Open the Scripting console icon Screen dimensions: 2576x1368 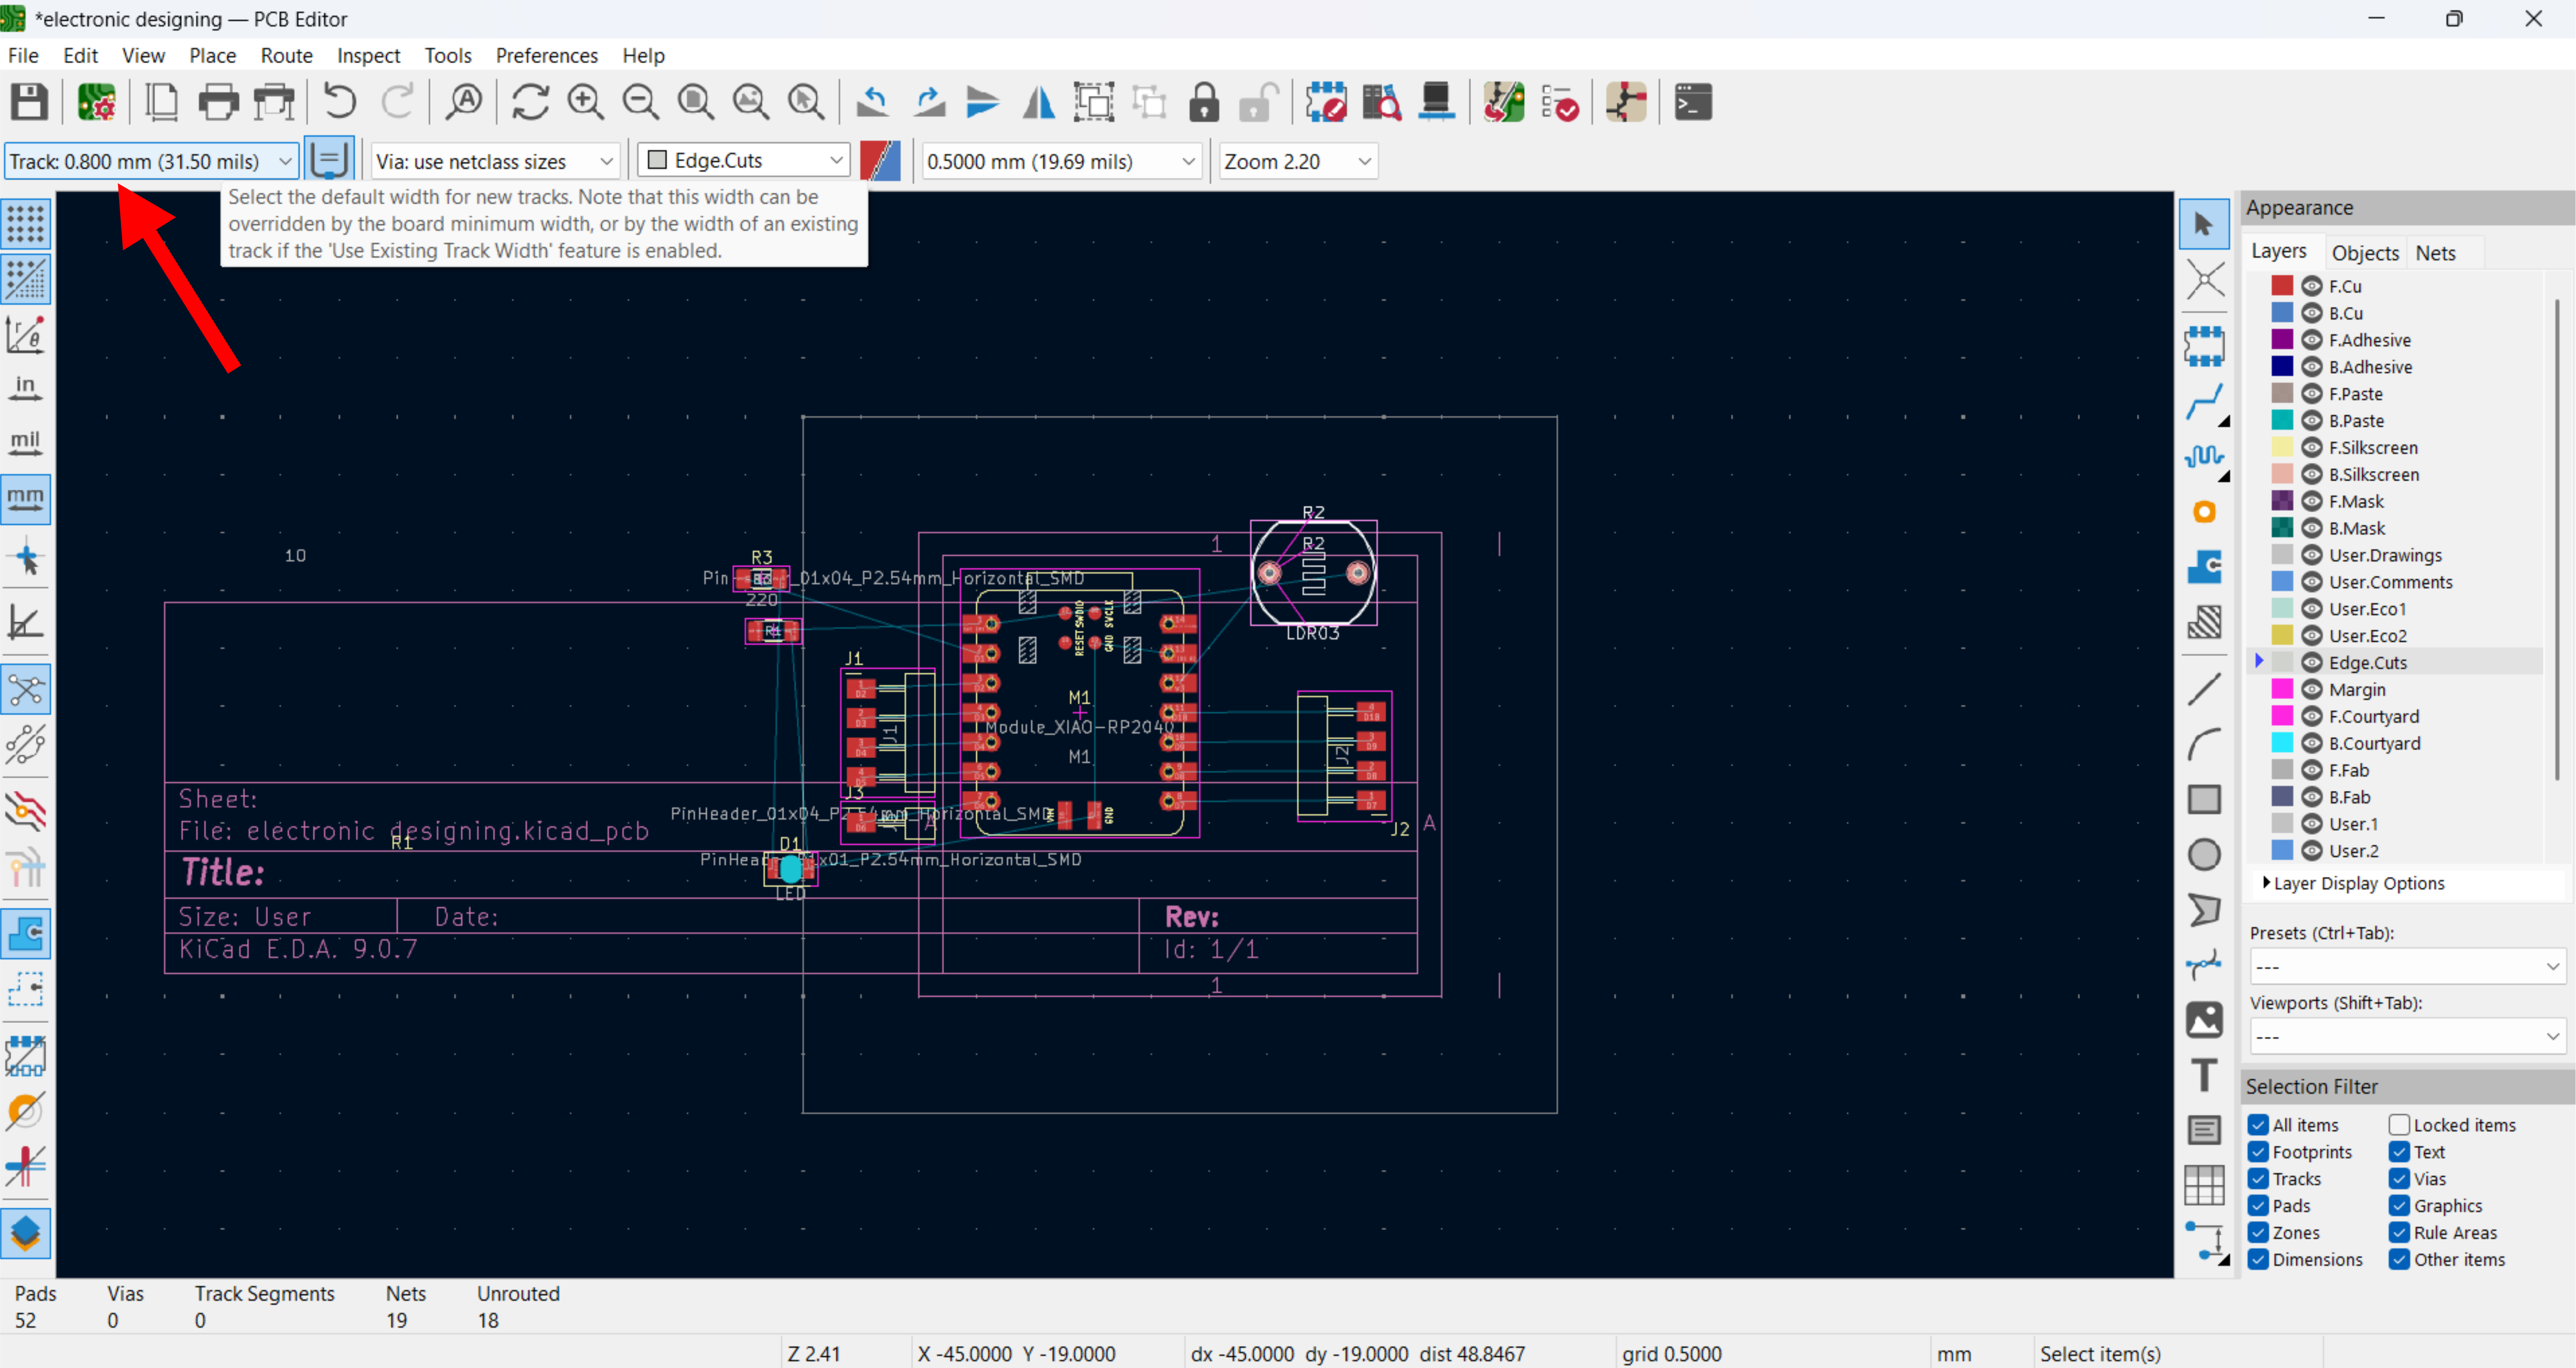point(1692,102)
